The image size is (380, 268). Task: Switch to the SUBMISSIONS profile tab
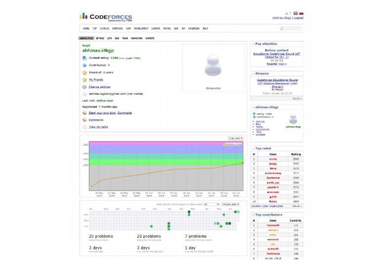point(137,38)
